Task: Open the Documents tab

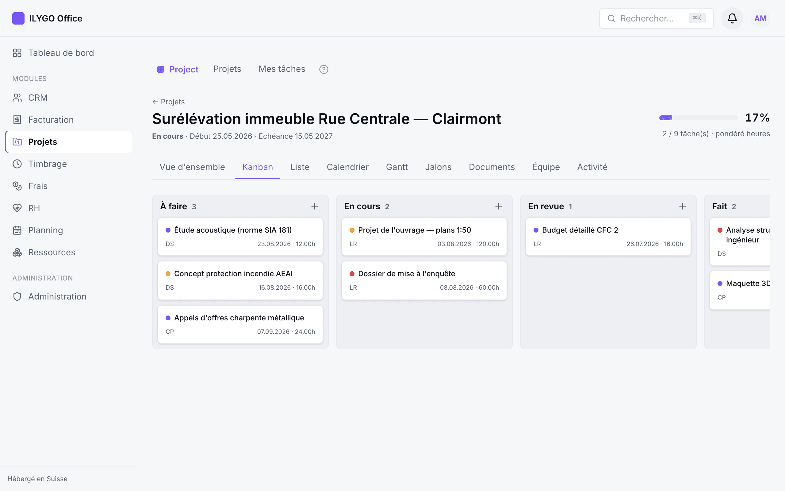Action: (492, 167)
